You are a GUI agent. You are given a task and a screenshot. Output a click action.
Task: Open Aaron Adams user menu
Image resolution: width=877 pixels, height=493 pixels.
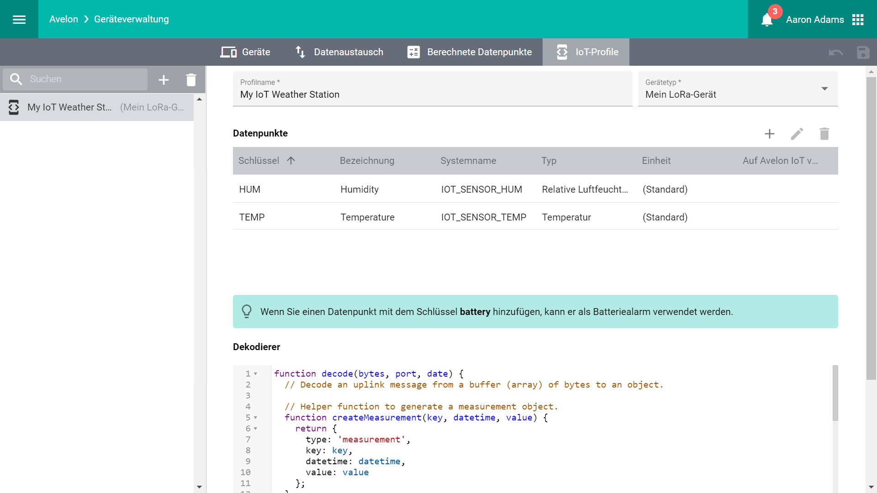click(x=815, y=20)
